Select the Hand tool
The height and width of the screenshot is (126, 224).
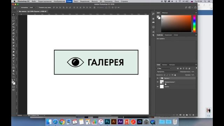pos(14,71)
